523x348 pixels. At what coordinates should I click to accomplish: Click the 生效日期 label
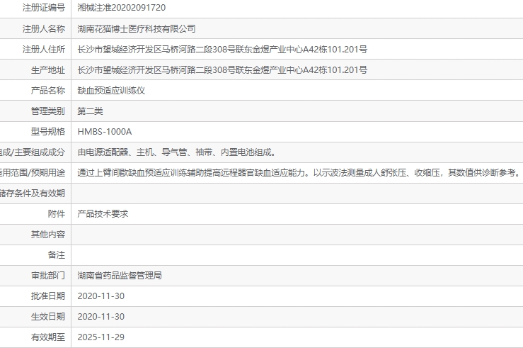click(x=48, y=317)
